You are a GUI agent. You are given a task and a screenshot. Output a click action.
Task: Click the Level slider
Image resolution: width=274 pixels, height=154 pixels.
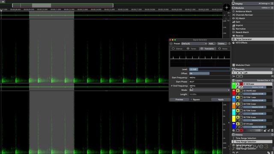point(209,69)
